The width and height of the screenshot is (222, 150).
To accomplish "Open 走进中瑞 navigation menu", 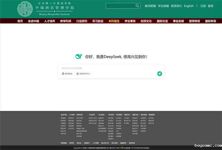I will tap(33, 21).
